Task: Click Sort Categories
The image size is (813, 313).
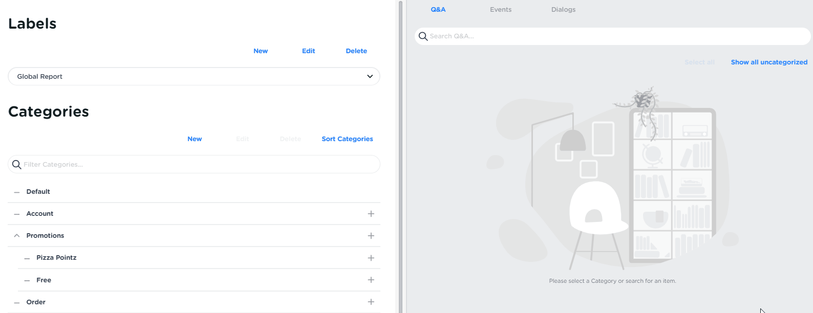Action: tap(347, 139)
